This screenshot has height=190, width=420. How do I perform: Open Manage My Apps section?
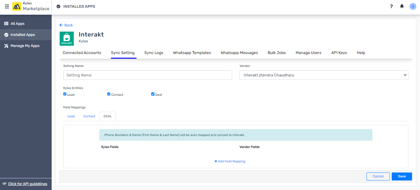(24, 45)
